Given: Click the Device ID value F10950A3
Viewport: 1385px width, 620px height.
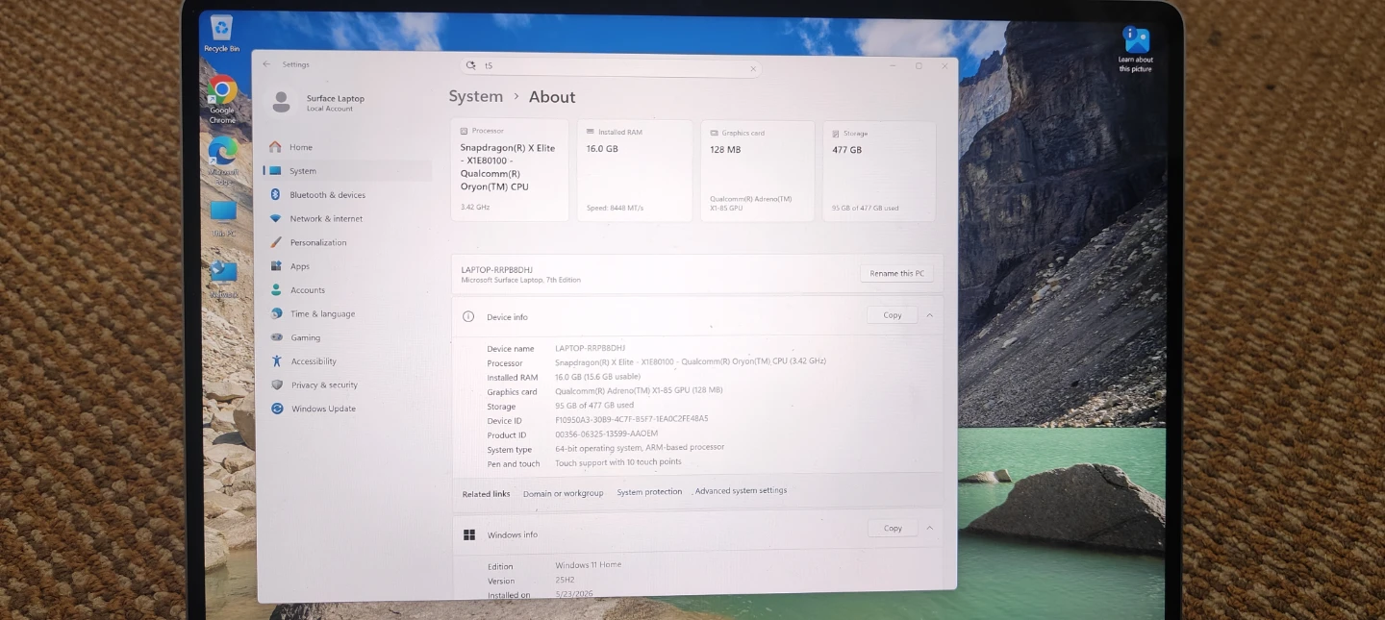Looking at the screenshot, I should 631,419.
